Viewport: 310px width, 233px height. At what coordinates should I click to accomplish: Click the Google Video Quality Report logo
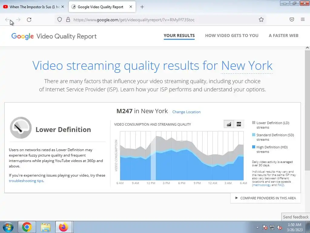pyautogui.click(x=54, y=36)
